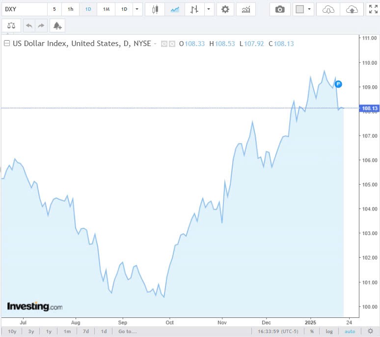
Task: Switch to candlestick chart style
Action: (x=155, y=9)
